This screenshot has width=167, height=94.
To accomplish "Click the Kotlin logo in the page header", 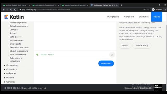I will point(14,17).
